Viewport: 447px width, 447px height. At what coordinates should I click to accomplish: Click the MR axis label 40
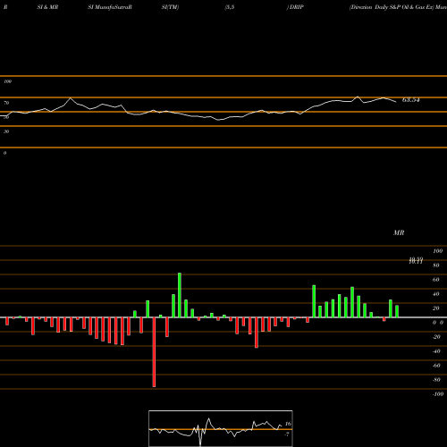click(436, 294)
